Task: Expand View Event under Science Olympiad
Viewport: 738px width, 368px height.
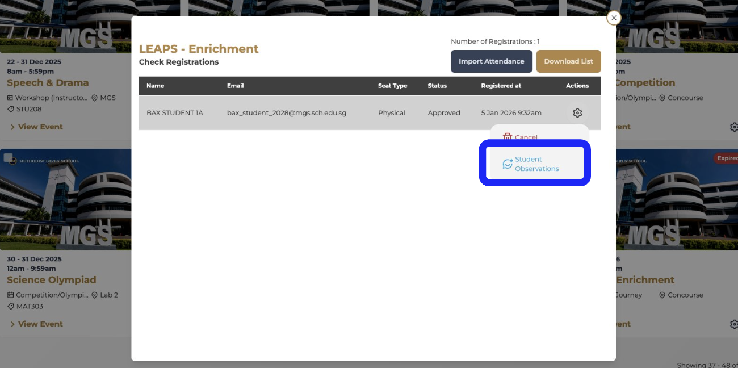Action: (36, 324)
